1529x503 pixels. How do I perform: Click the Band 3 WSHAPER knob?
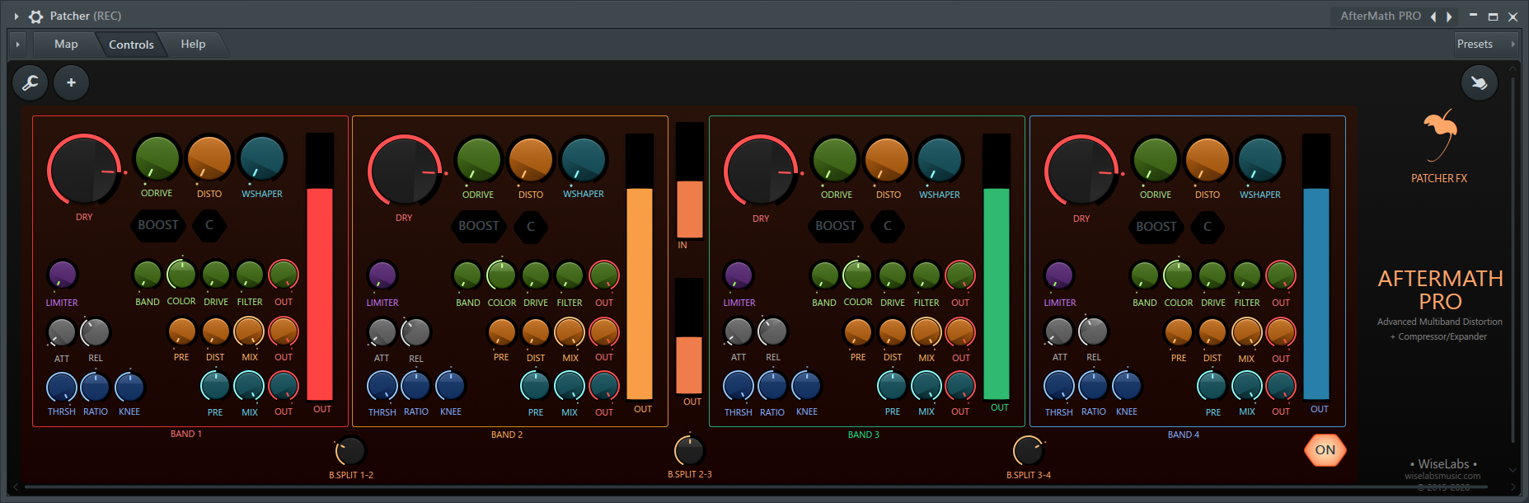click(940, 159)
